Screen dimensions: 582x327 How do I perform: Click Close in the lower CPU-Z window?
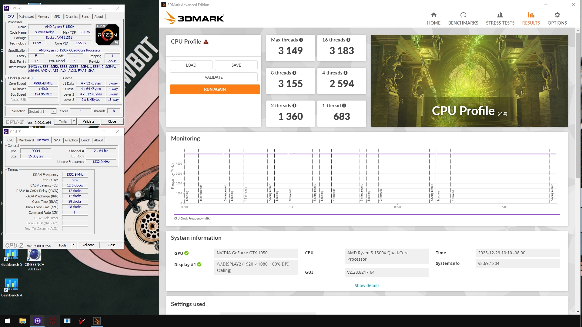tap(112, 245)
